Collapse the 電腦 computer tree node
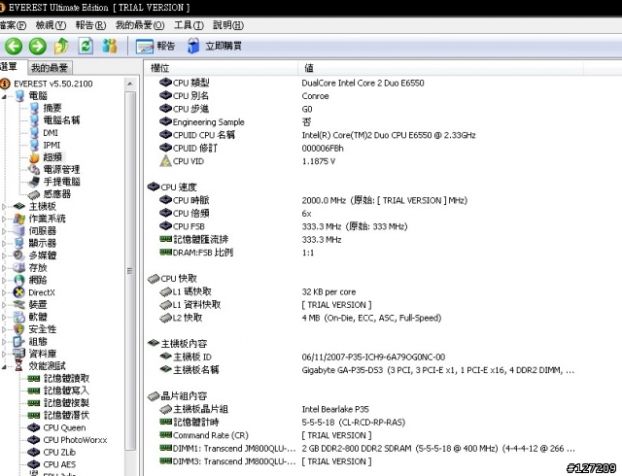 pyautogui.click(x=4, y=96)
